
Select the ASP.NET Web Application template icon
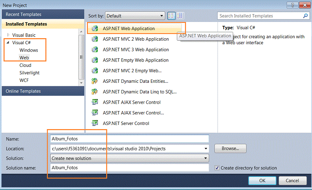pyautogui.click(x=95, y=28)
